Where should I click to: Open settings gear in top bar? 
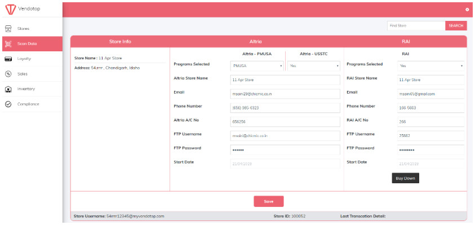(x=467, y=10)
